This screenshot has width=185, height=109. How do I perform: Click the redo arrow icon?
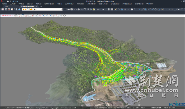[103, 9]
